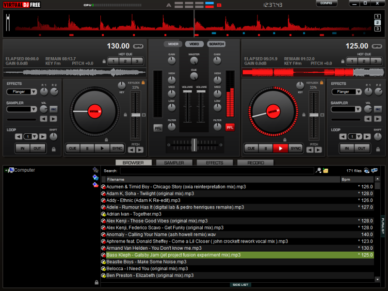
Task: Toggle the right deck sampler REC button
Action: click(x=378, y=109)
